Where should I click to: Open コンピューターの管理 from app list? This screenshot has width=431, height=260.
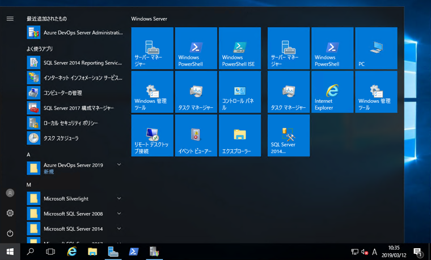pyautogui.click(x=75, y=93)
